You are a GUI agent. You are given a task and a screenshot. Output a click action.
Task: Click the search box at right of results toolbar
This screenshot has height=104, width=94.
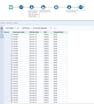click(93, 28)
